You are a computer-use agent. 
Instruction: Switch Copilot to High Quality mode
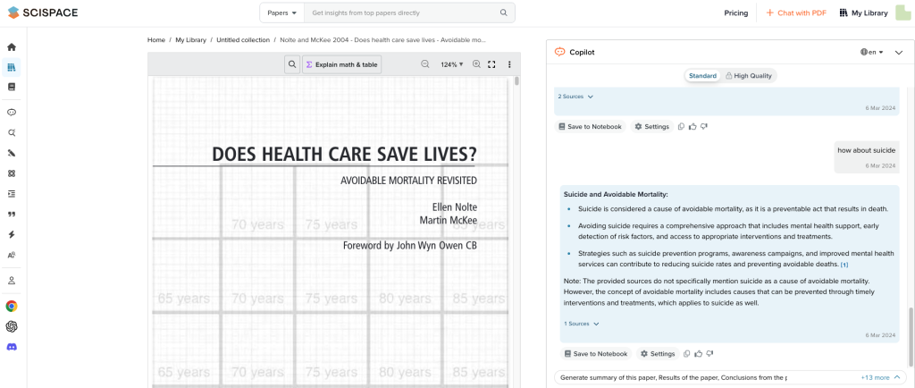click(749, 76)
